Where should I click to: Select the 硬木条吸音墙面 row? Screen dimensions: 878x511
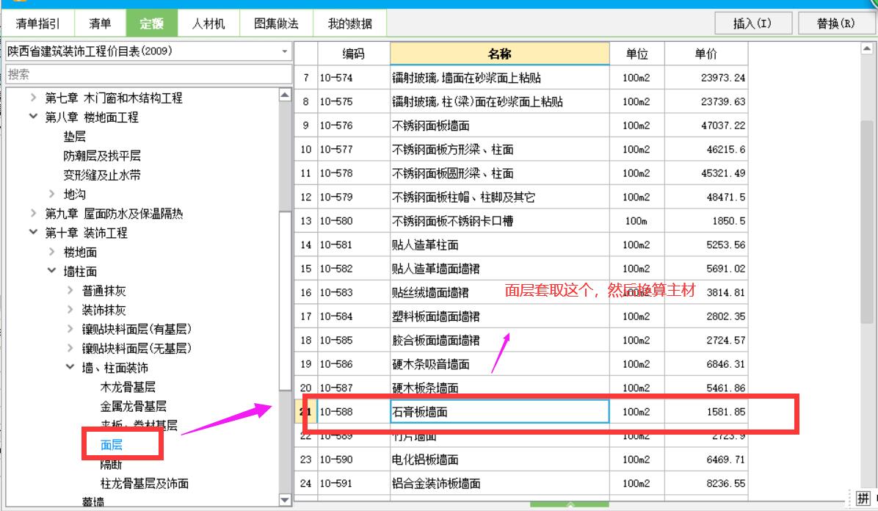[x=521, y=364]
